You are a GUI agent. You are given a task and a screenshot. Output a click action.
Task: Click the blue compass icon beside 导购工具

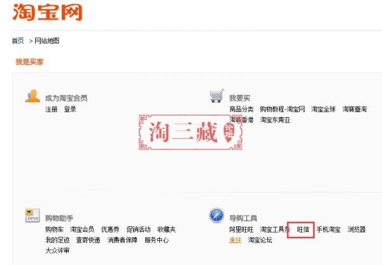(216, 215)
